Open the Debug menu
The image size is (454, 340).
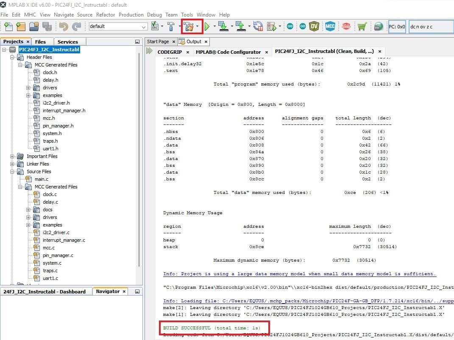tap(154, 15)
